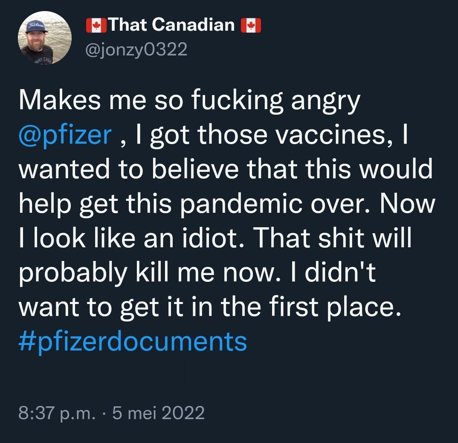The image size is (458, 443).
Task: Click the word "wanted" in the tweet
Action: (x=63, y=169)
